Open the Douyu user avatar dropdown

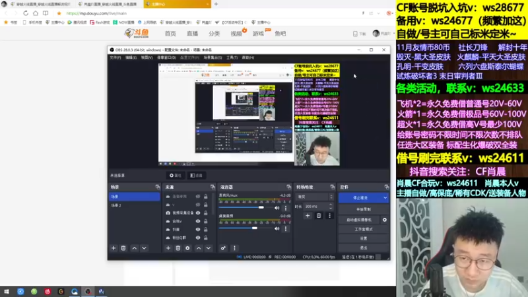383,34
